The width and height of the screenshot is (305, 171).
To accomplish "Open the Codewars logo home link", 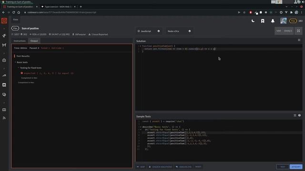I will pyautogui.click(x=4, y=21).
